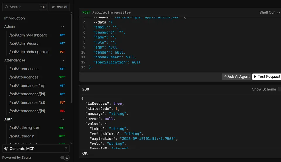Click the OK status text
Viewport: 281px width, 162px height.
85,154
